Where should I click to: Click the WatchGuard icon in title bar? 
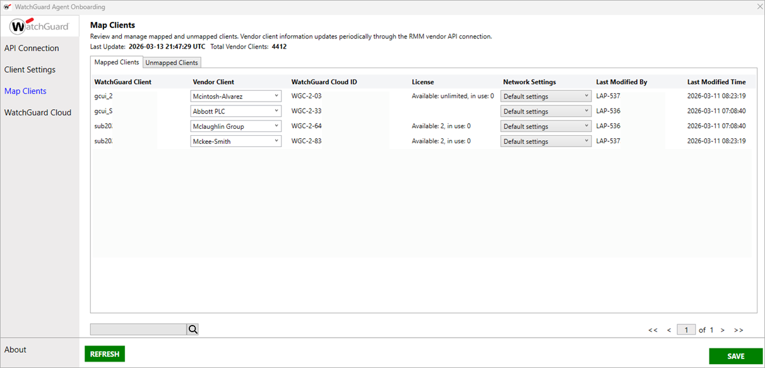click(8, 7)
